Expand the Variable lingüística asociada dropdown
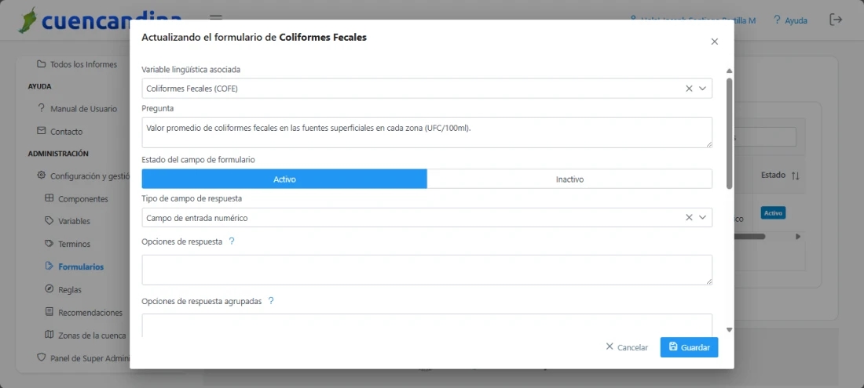This screenshot has height=388, width=864. pos(703,89)
